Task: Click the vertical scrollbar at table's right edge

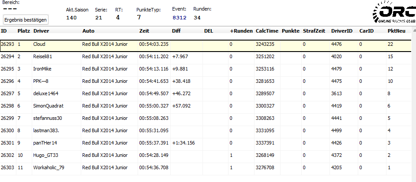Action: pos(413,101)
